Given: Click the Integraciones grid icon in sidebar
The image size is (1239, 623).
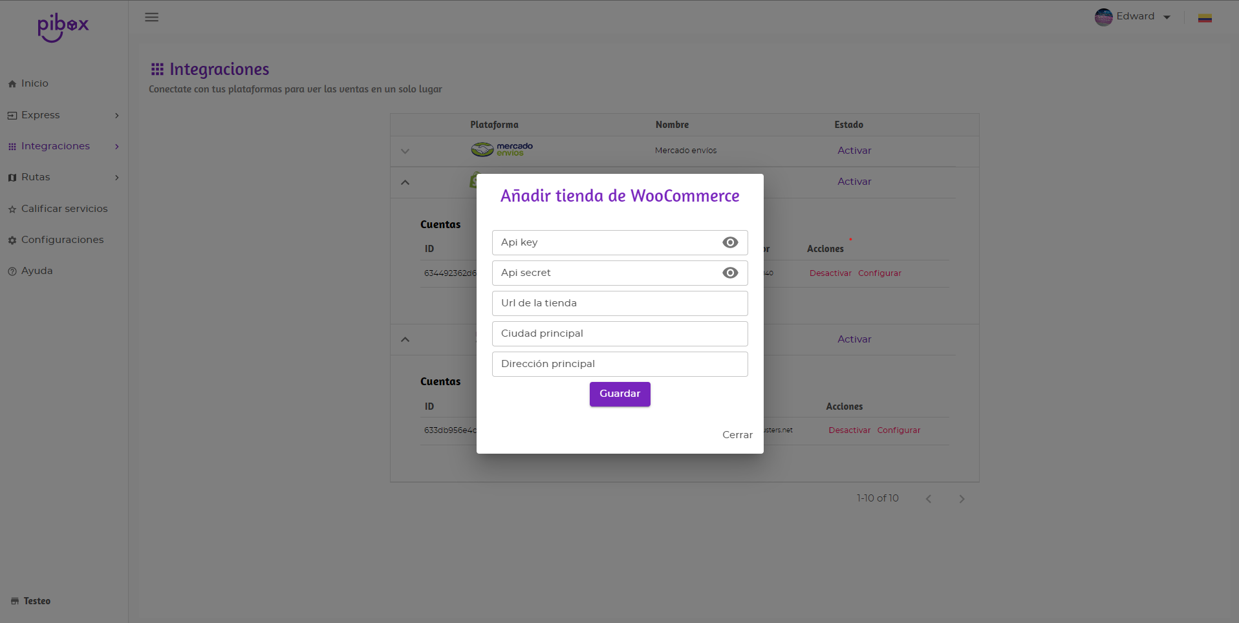Looking at the screenshot, I should [12, 147].
